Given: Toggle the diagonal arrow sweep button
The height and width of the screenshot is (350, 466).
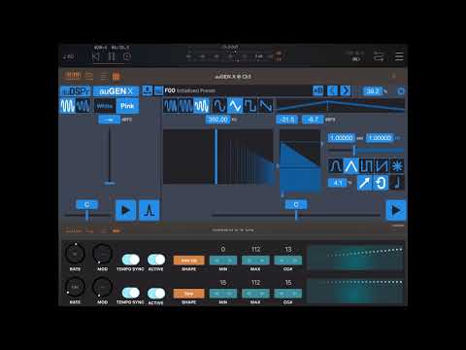Looking at the screenshot, I should [364, 183].
